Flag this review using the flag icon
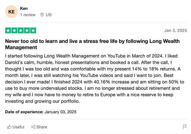 coord(185,127)
